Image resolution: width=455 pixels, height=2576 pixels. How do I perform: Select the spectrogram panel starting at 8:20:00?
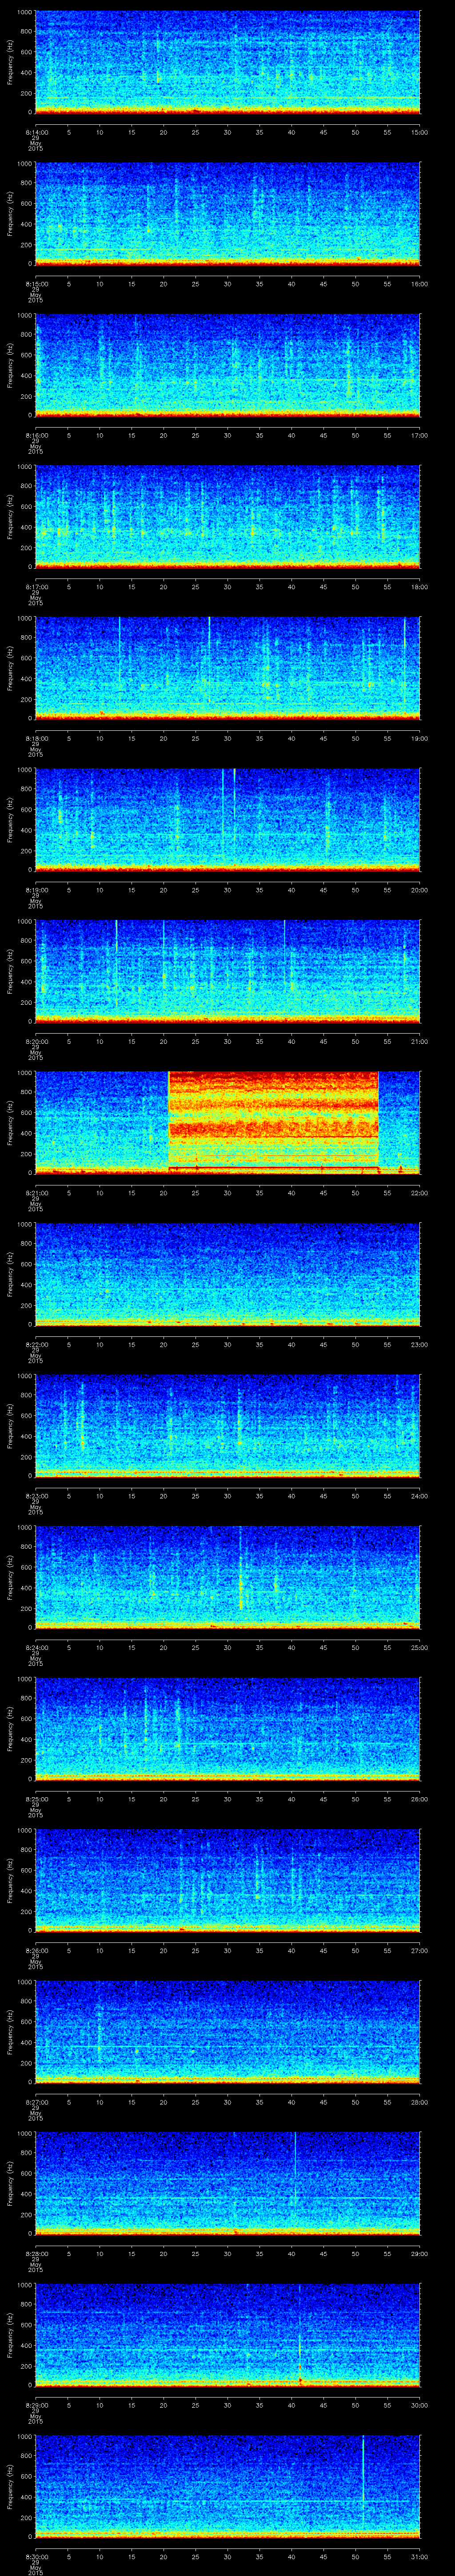227,971
